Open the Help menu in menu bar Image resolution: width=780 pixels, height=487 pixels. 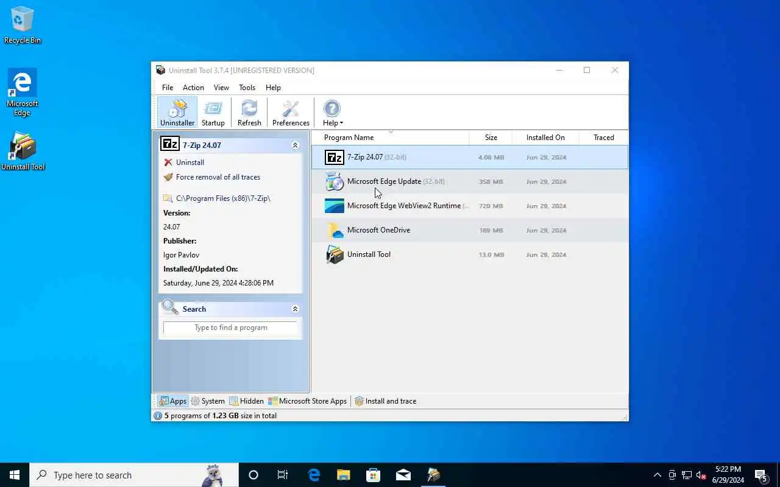[273, 88]
